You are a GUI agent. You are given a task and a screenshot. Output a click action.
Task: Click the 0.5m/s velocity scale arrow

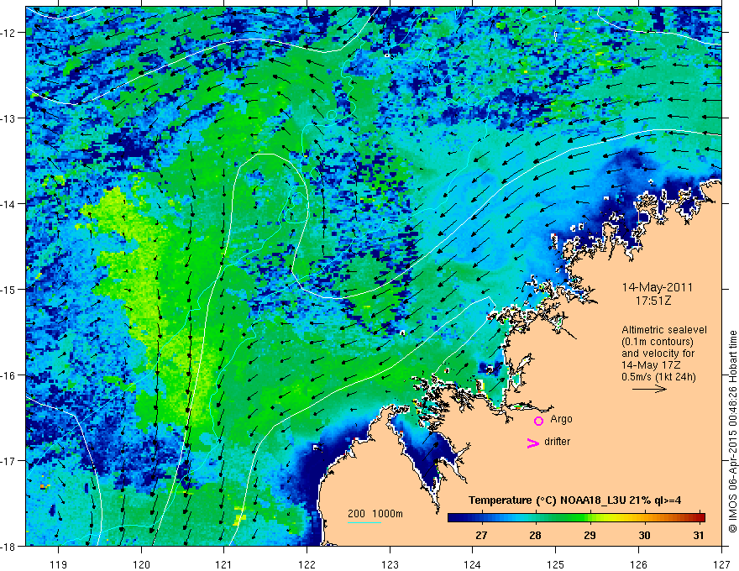(649, 389)
